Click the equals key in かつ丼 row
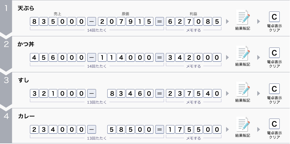Viewport: 290px width, 144px height. [159, 57]
